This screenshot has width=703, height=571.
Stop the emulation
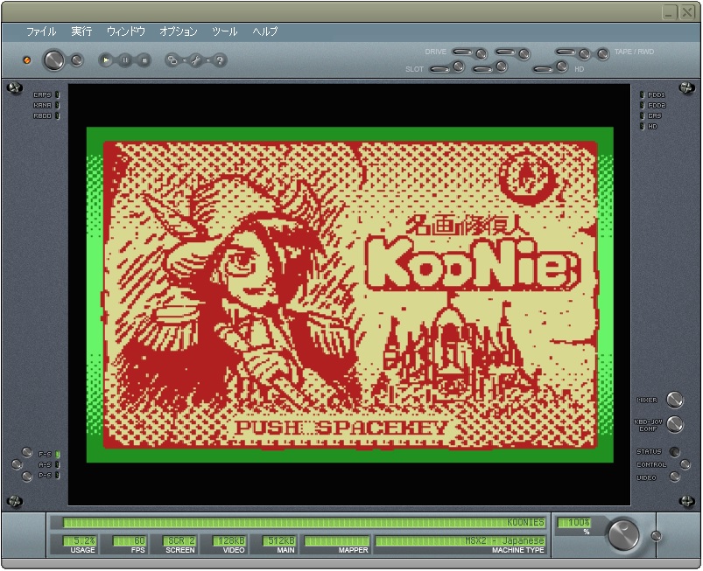(144, 59)
